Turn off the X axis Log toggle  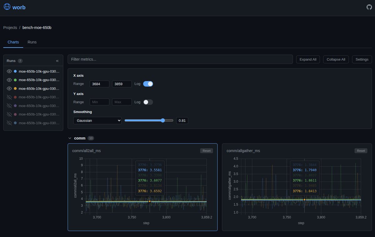[148, 84]
